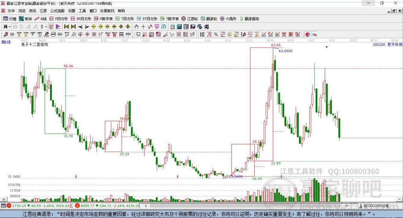Open the 江恩 menu

pos(43,11)
